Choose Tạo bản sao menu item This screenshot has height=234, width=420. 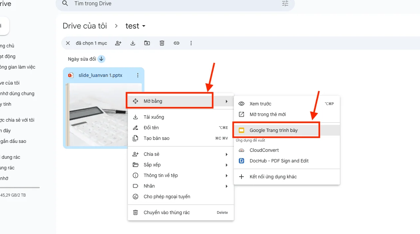point(181,138)
